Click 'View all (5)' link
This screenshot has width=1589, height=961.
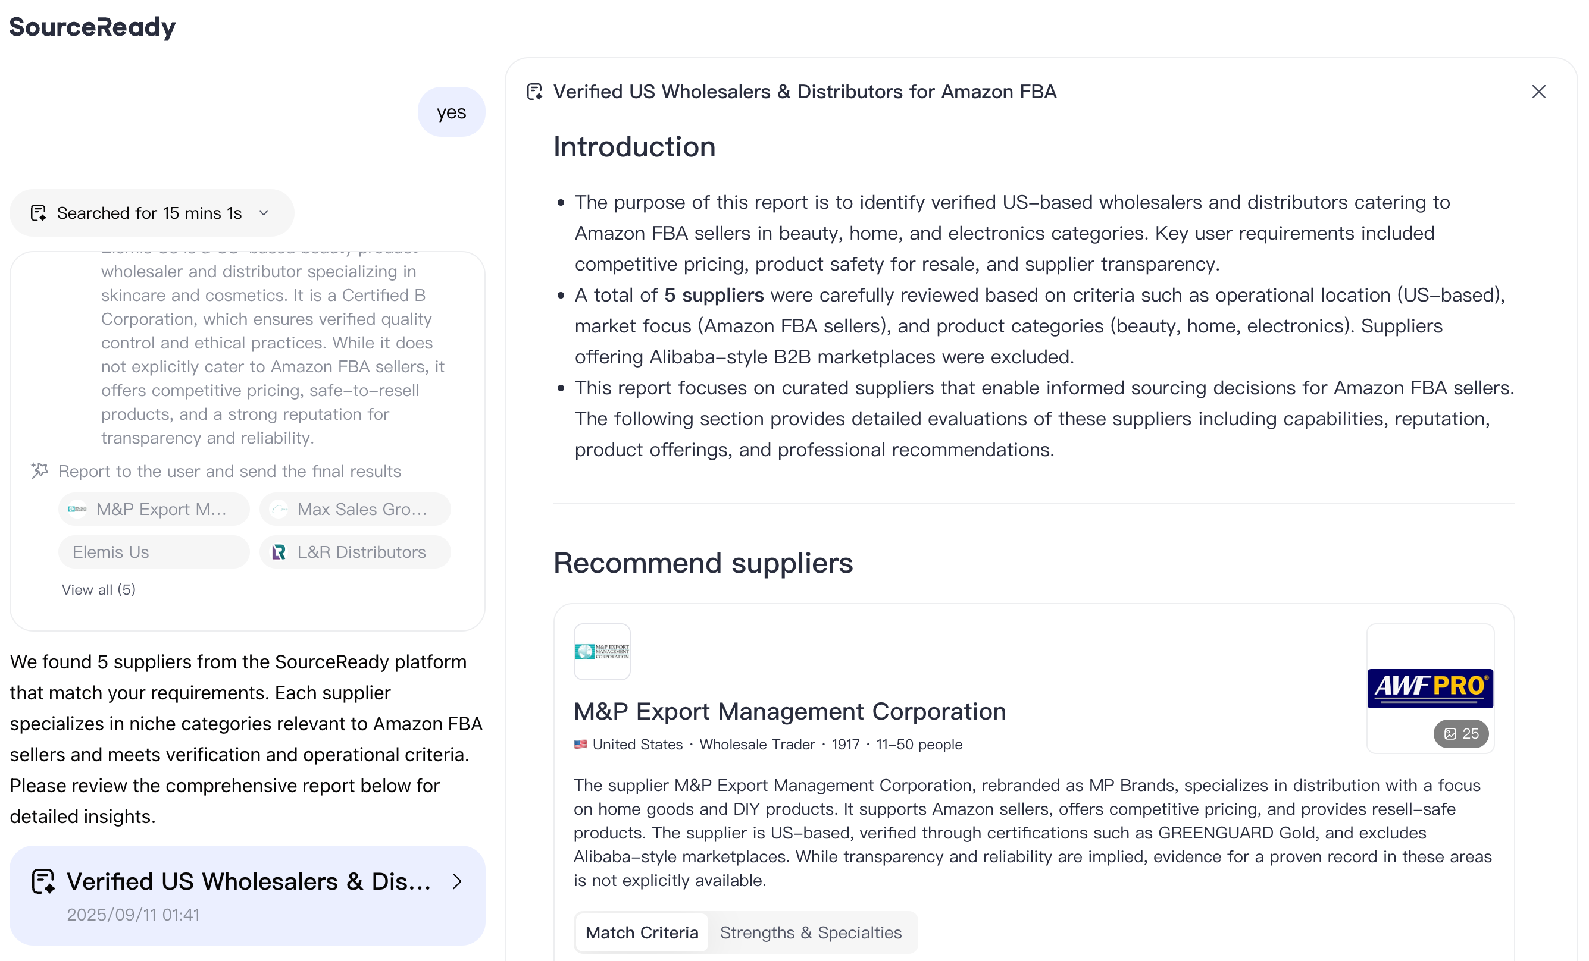click(99, 589)
